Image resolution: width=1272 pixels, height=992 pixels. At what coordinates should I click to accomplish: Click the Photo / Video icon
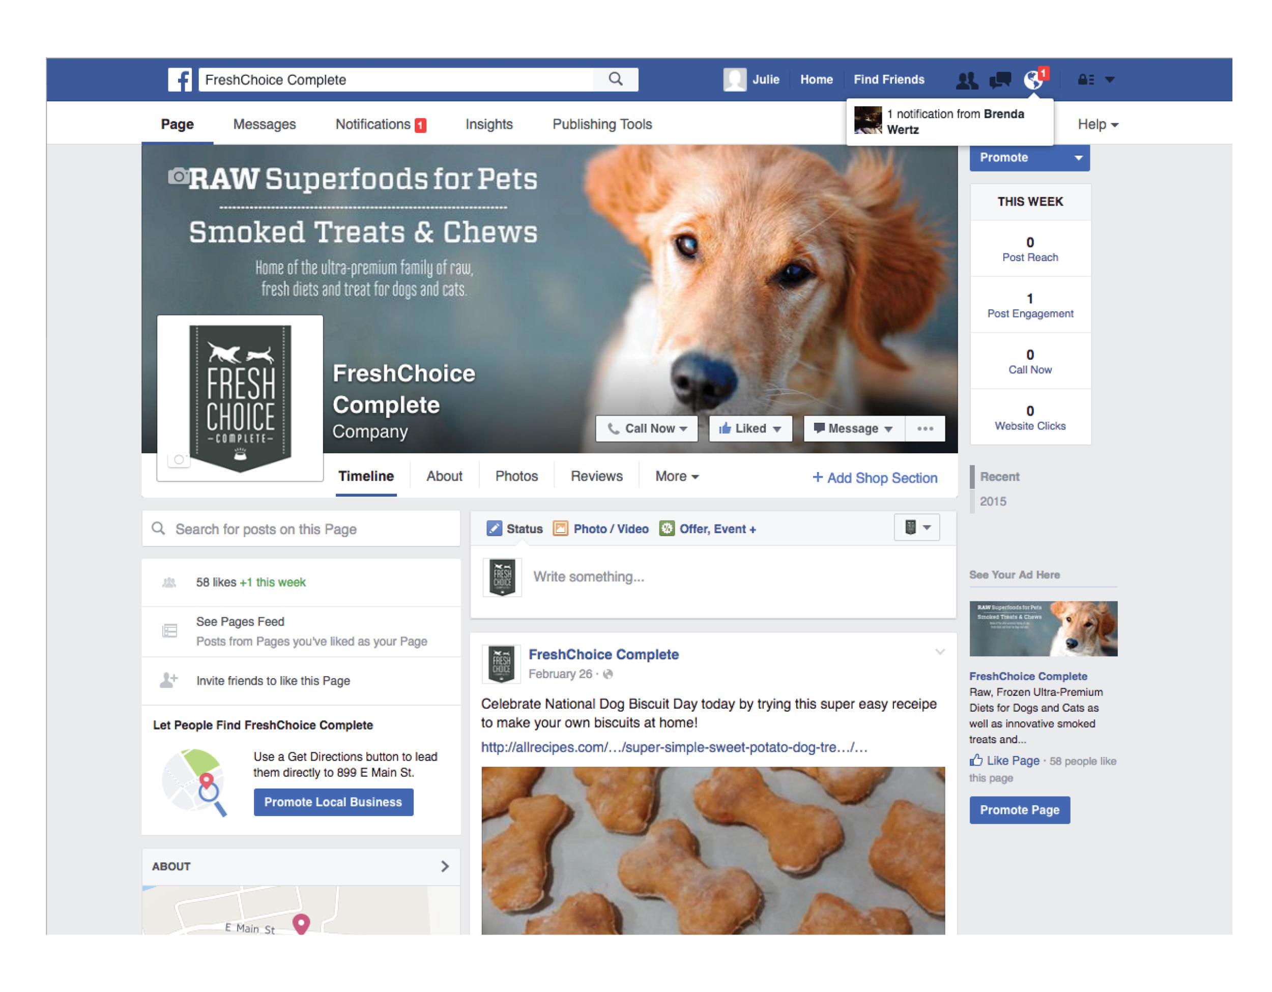click(560, 529)
